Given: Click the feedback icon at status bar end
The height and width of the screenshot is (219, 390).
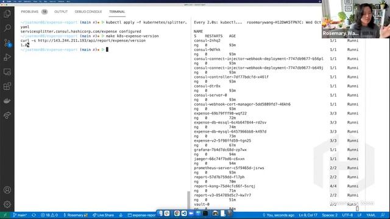Looking at the screenshot, I should (x=383, y=215).
